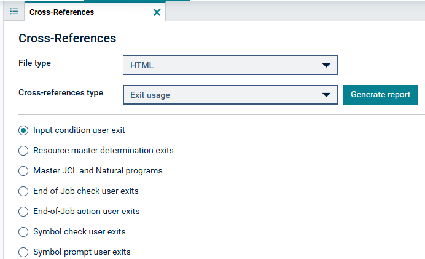The height and width of the screenshot is (259, 425).
Task: Choose Master JCL and Natural programs option
Action: click(23, 171)
